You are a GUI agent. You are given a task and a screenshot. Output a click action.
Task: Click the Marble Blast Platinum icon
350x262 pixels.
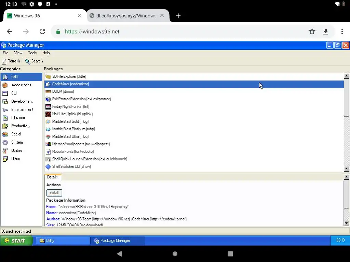(x=48, y=129)
